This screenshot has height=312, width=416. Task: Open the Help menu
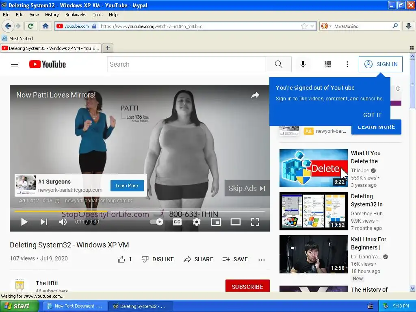113,15
